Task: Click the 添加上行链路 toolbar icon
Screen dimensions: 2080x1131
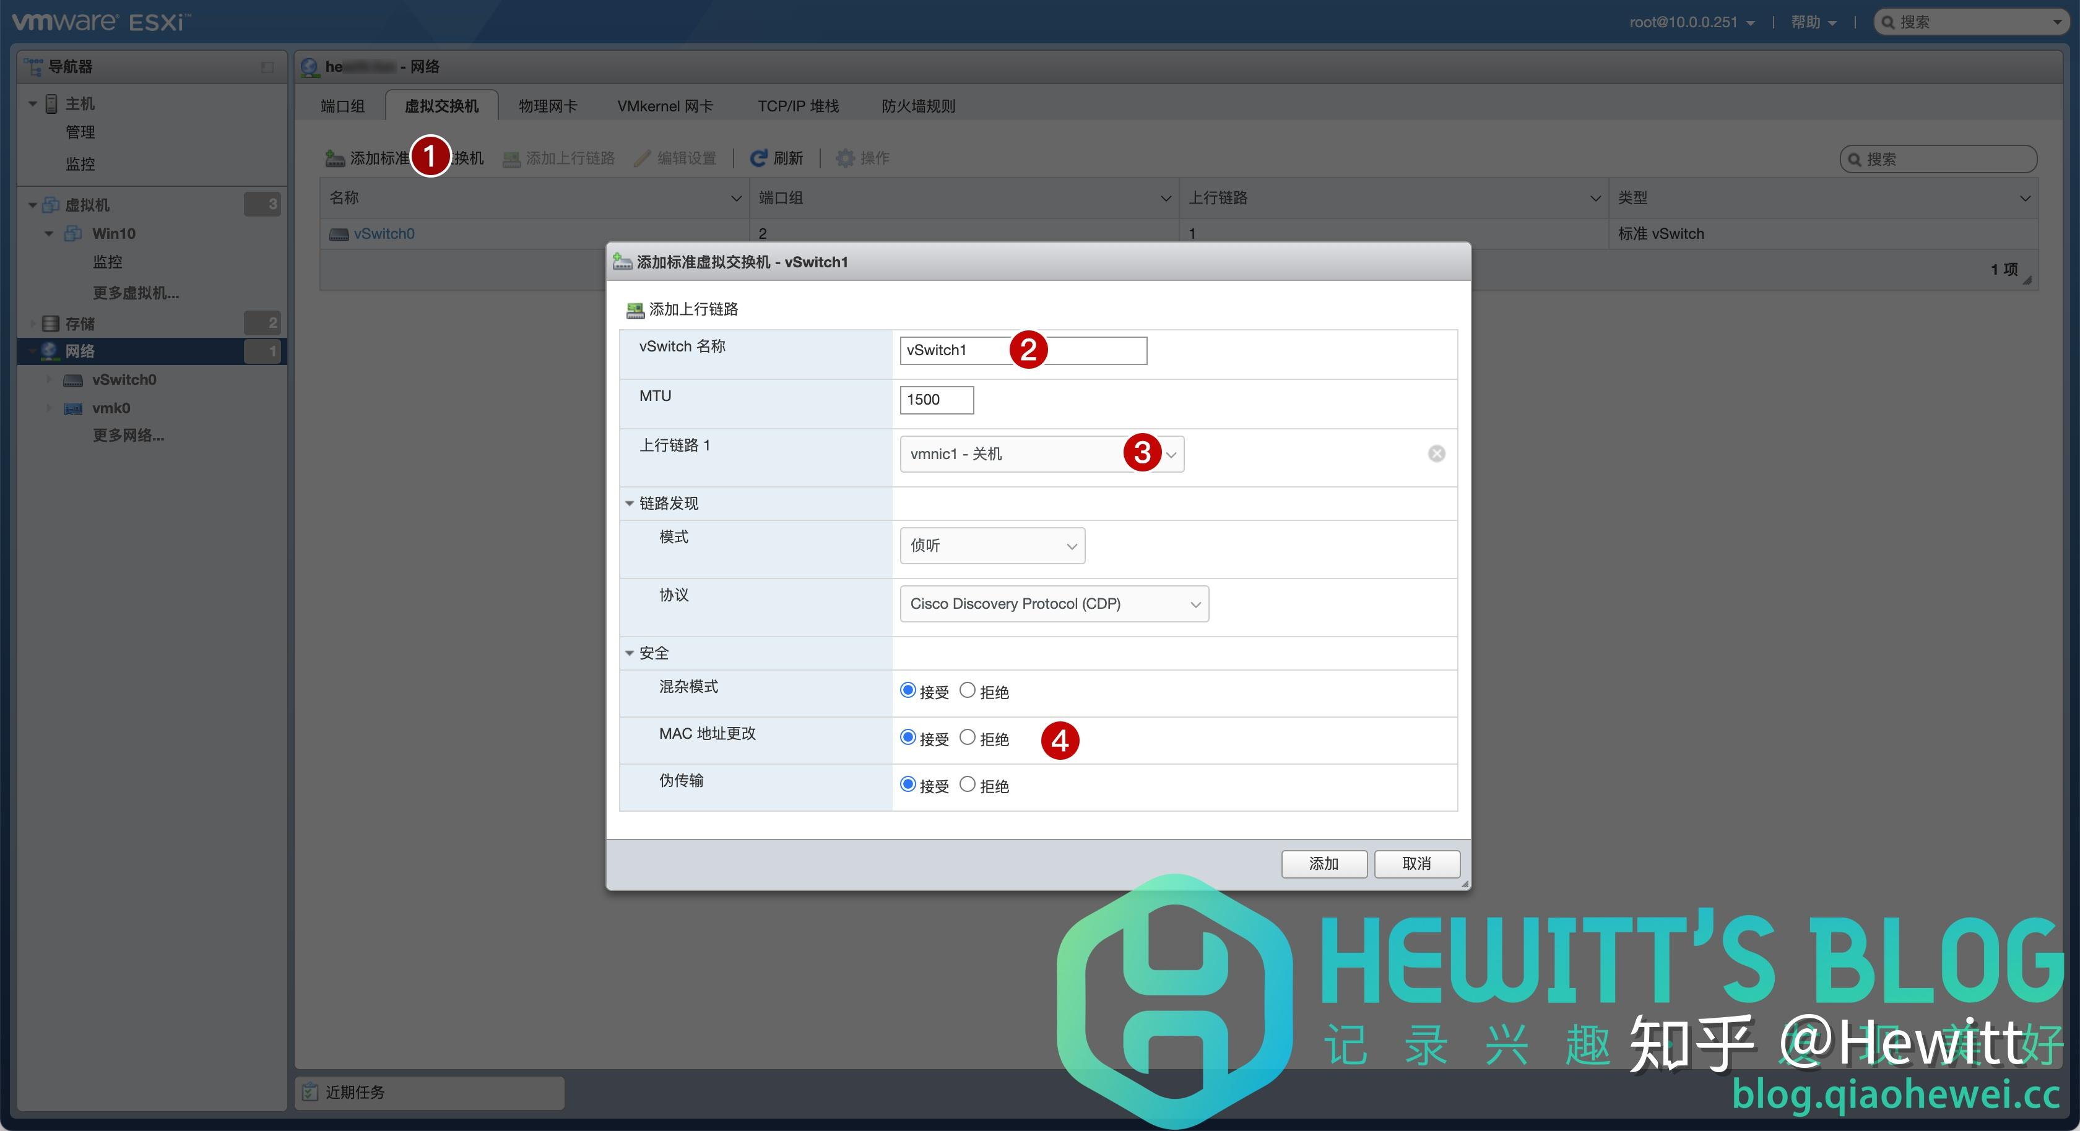Action: (511, 158)
